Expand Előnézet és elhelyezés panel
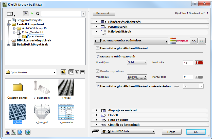This screenshot has height=140, width=213. pyautogui.click(x=96, y=22)
